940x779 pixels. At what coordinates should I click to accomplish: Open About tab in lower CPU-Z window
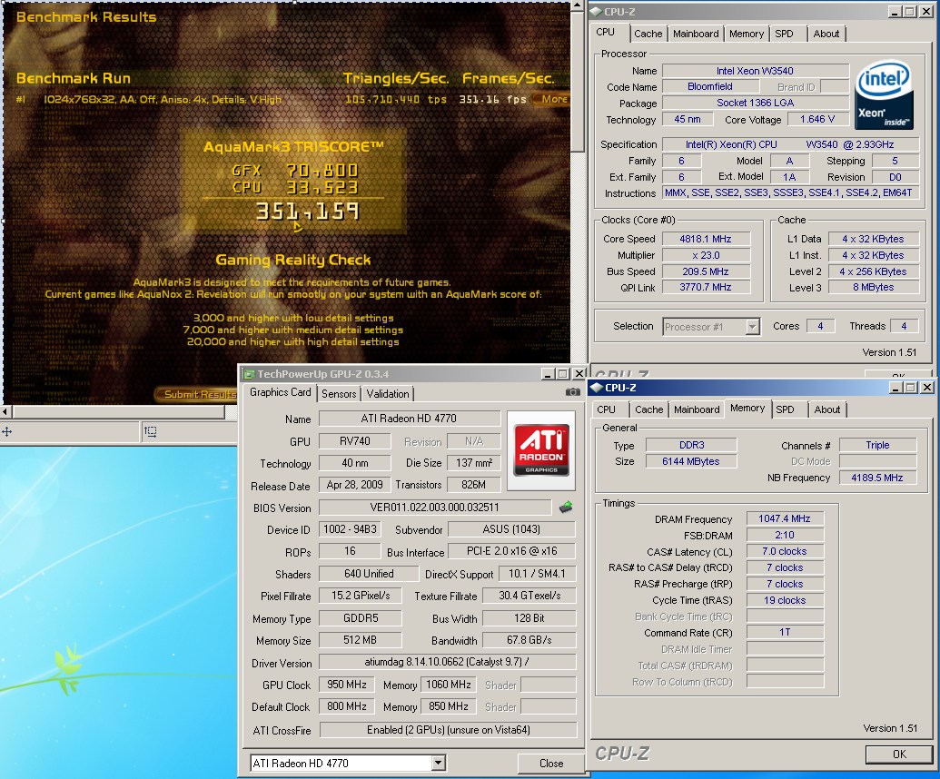[x=826, y=409]
